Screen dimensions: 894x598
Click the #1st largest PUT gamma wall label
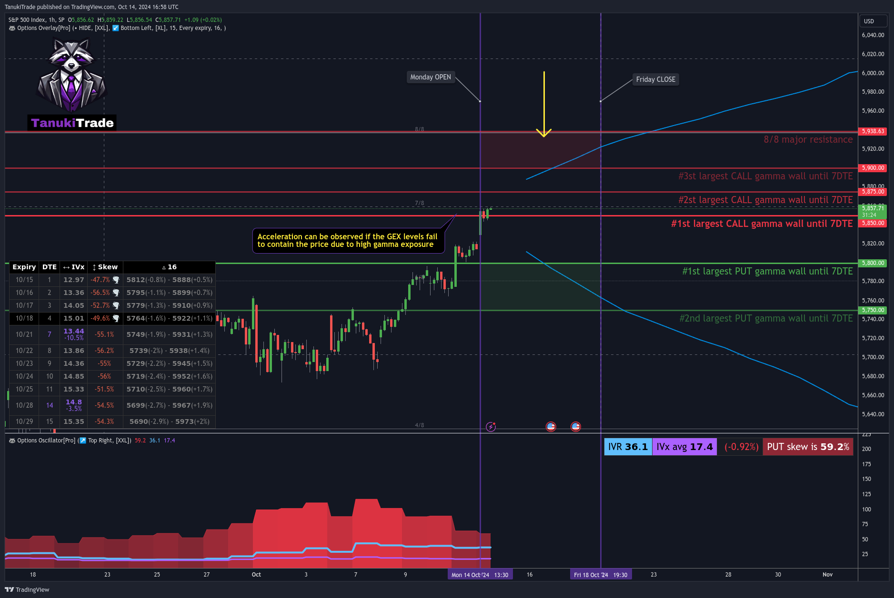(767, 271)
